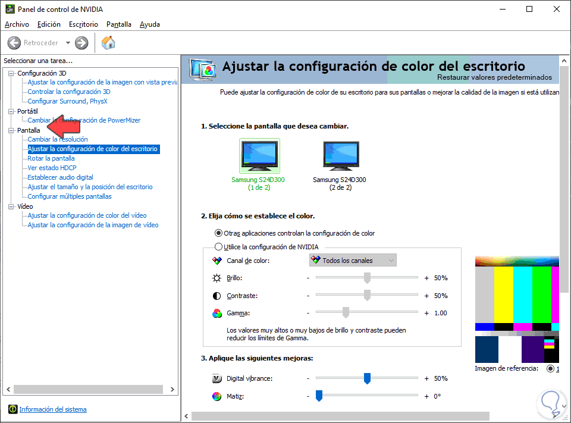Screen dimensions: 571x423
Task: Select Otras aplicaciones controlan la configuración radio
Action: [218, 233]
